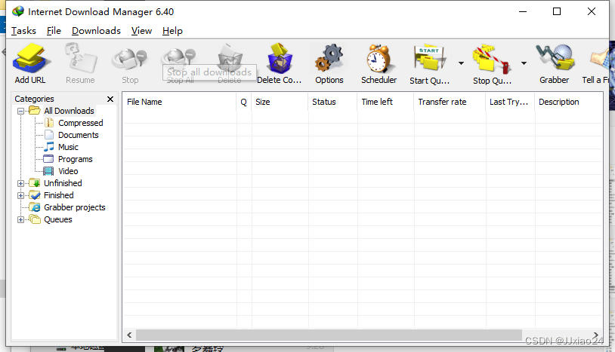
Task: Select the Music note category icon
Action: [x=49, y=147]
